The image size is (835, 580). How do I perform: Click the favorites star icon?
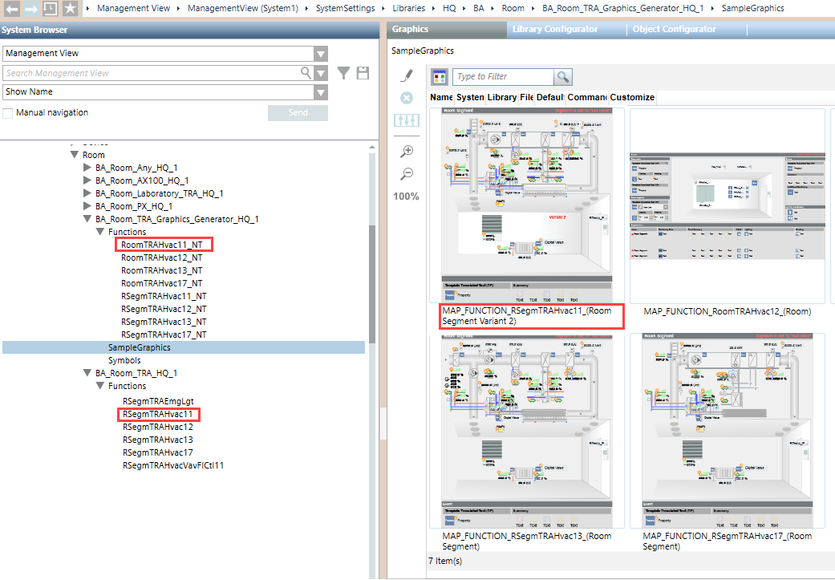coord(70,9)
